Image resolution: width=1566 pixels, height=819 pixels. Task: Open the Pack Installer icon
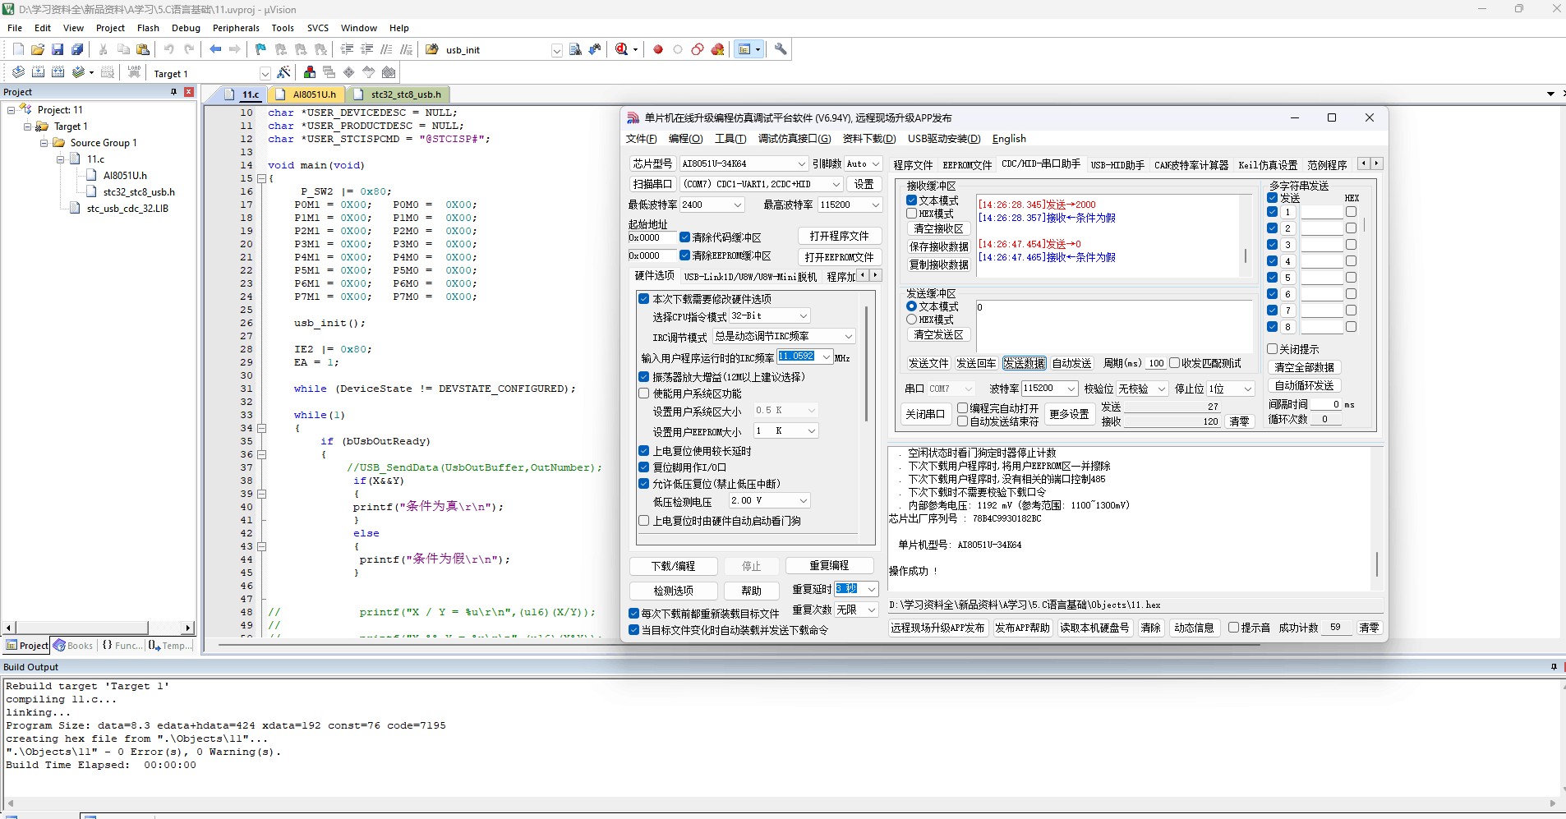389,72
